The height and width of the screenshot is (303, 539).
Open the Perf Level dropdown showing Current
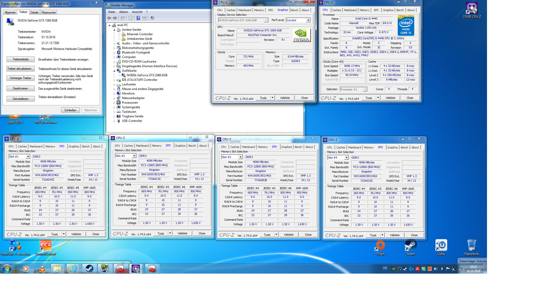pos(308,20)
